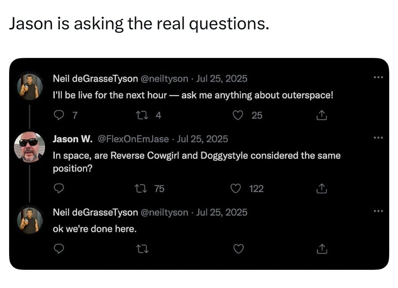Screen dimensions: 398x288
Task: Open the @FlexOnEmJase profile handle
Action: (x=133, y=139)
